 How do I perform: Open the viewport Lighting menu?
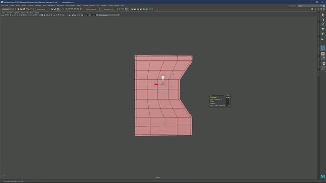[x=17, y=13]
